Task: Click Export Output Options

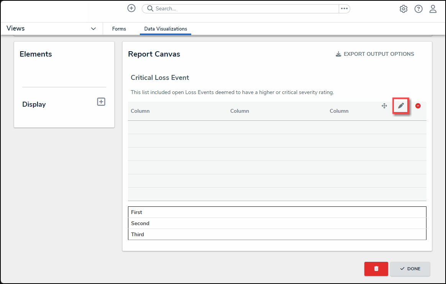Action: pyautogui.click(x=375, y=54)
